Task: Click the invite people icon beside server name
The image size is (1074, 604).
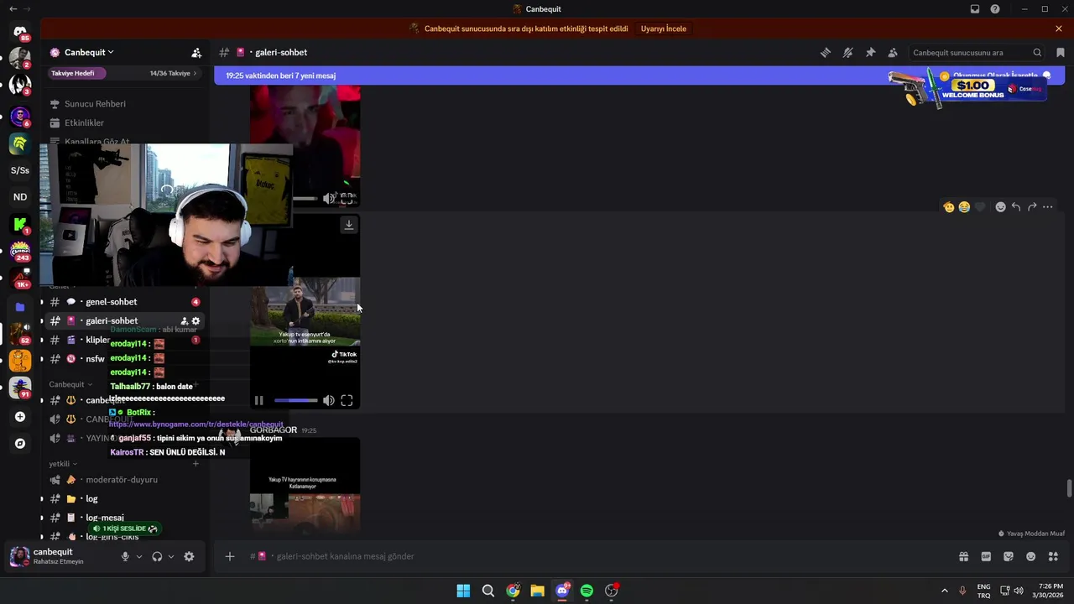Action: click(x=196, y=53)
